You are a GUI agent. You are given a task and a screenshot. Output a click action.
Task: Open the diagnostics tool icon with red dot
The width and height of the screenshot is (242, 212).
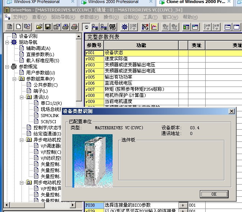point(145,27)
